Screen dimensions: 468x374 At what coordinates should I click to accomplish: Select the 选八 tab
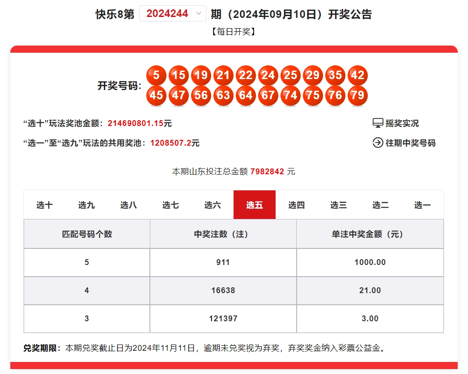pos(129,205)
